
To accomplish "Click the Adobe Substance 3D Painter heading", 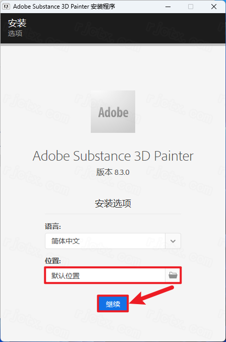I will 113,156.
